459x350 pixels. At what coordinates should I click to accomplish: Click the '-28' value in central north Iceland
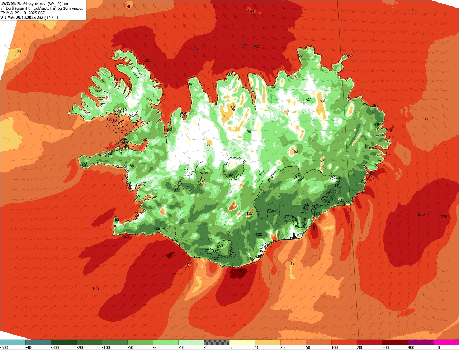click(248, 132)
